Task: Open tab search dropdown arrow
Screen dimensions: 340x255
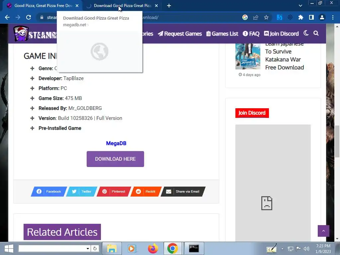Action: [x=300, y=6]
